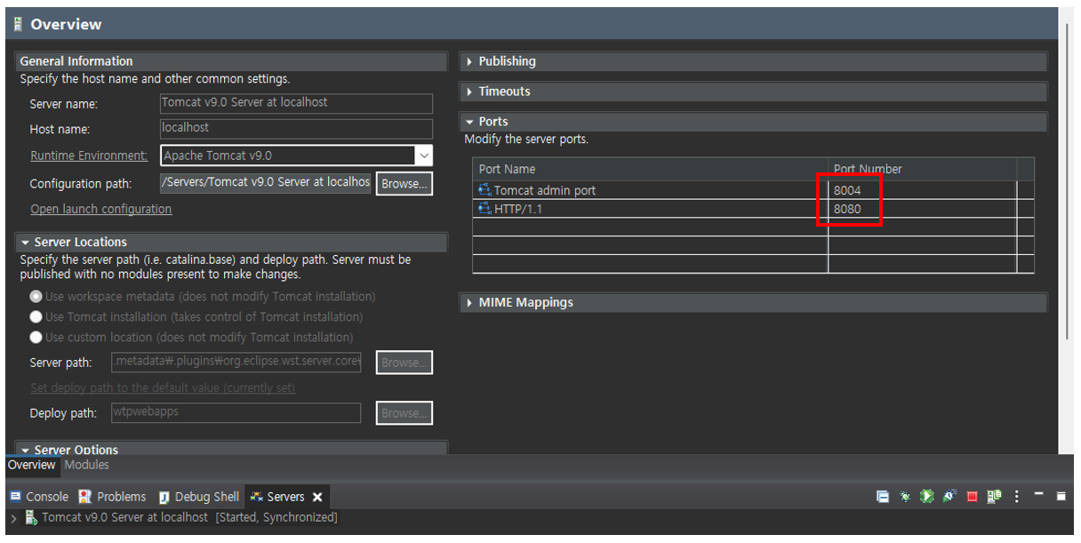Click the Deploy path wtpwebapps field
The height and width of the screenshot is (543, 1081).
[236, 413]
